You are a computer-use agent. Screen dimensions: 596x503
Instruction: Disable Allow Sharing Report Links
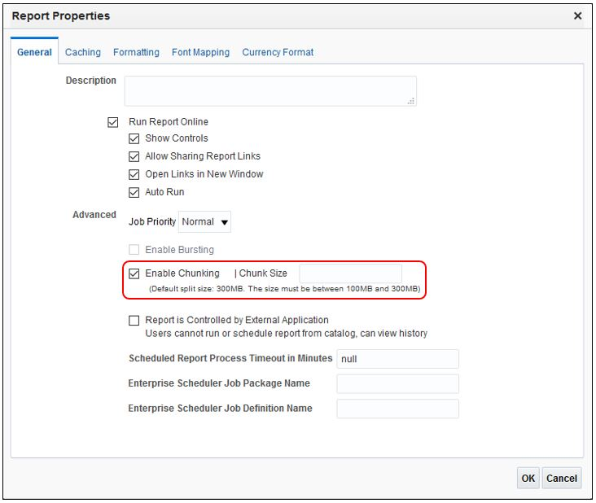coord(134,157)
